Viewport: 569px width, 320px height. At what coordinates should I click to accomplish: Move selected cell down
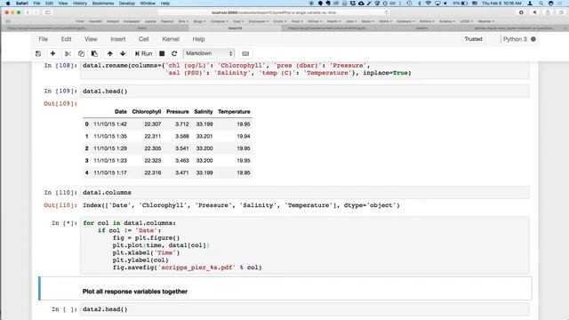[123, 53]
